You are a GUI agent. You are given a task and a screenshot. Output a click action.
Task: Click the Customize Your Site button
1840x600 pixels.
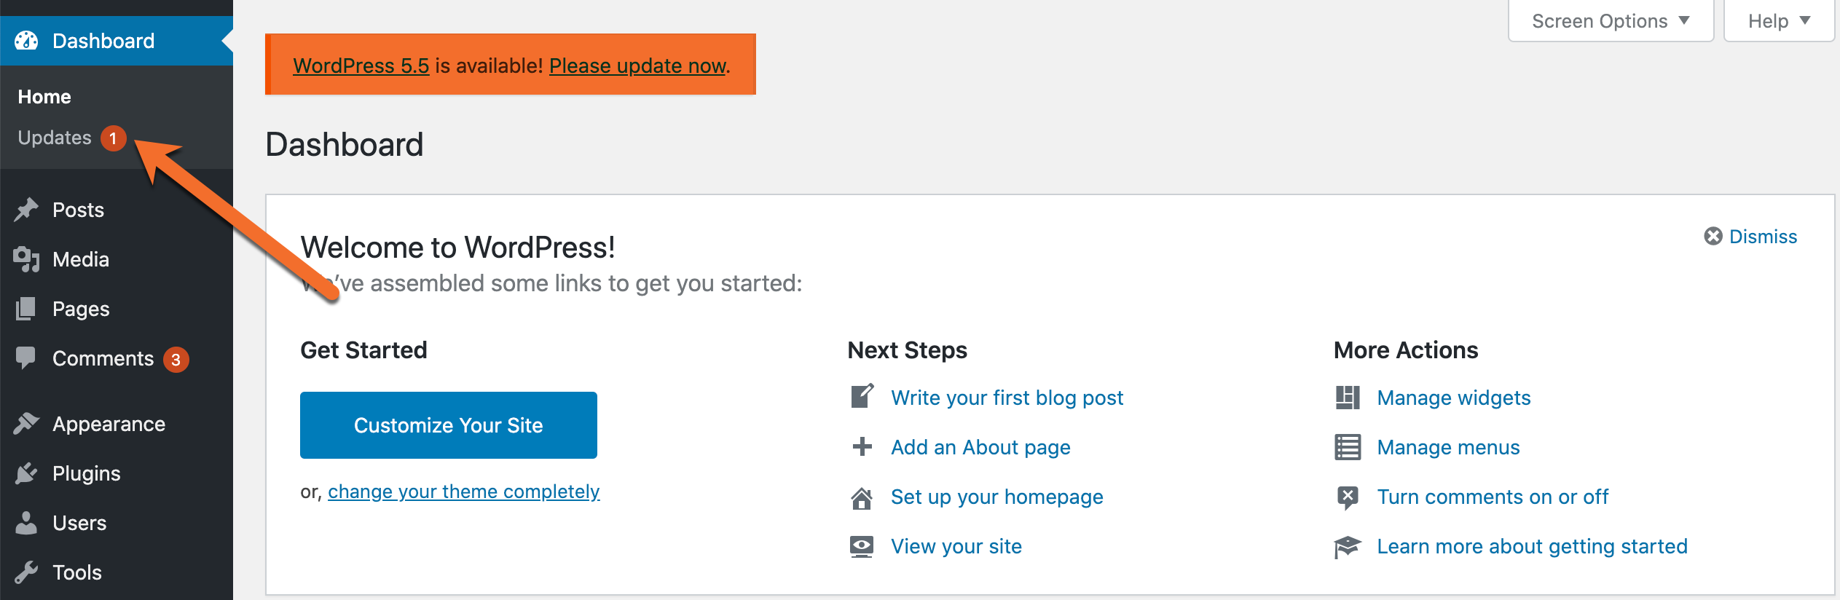(448, 425)
